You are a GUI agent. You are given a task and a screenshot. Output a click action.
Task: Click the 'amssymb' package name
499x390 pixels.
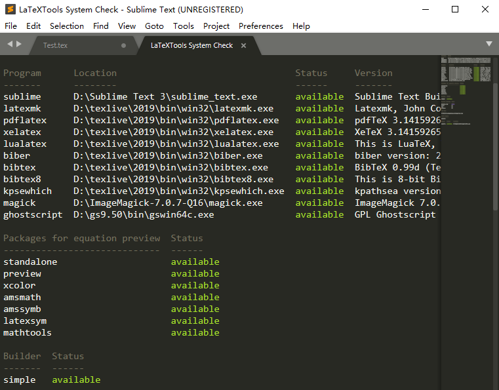click(22, 309)
